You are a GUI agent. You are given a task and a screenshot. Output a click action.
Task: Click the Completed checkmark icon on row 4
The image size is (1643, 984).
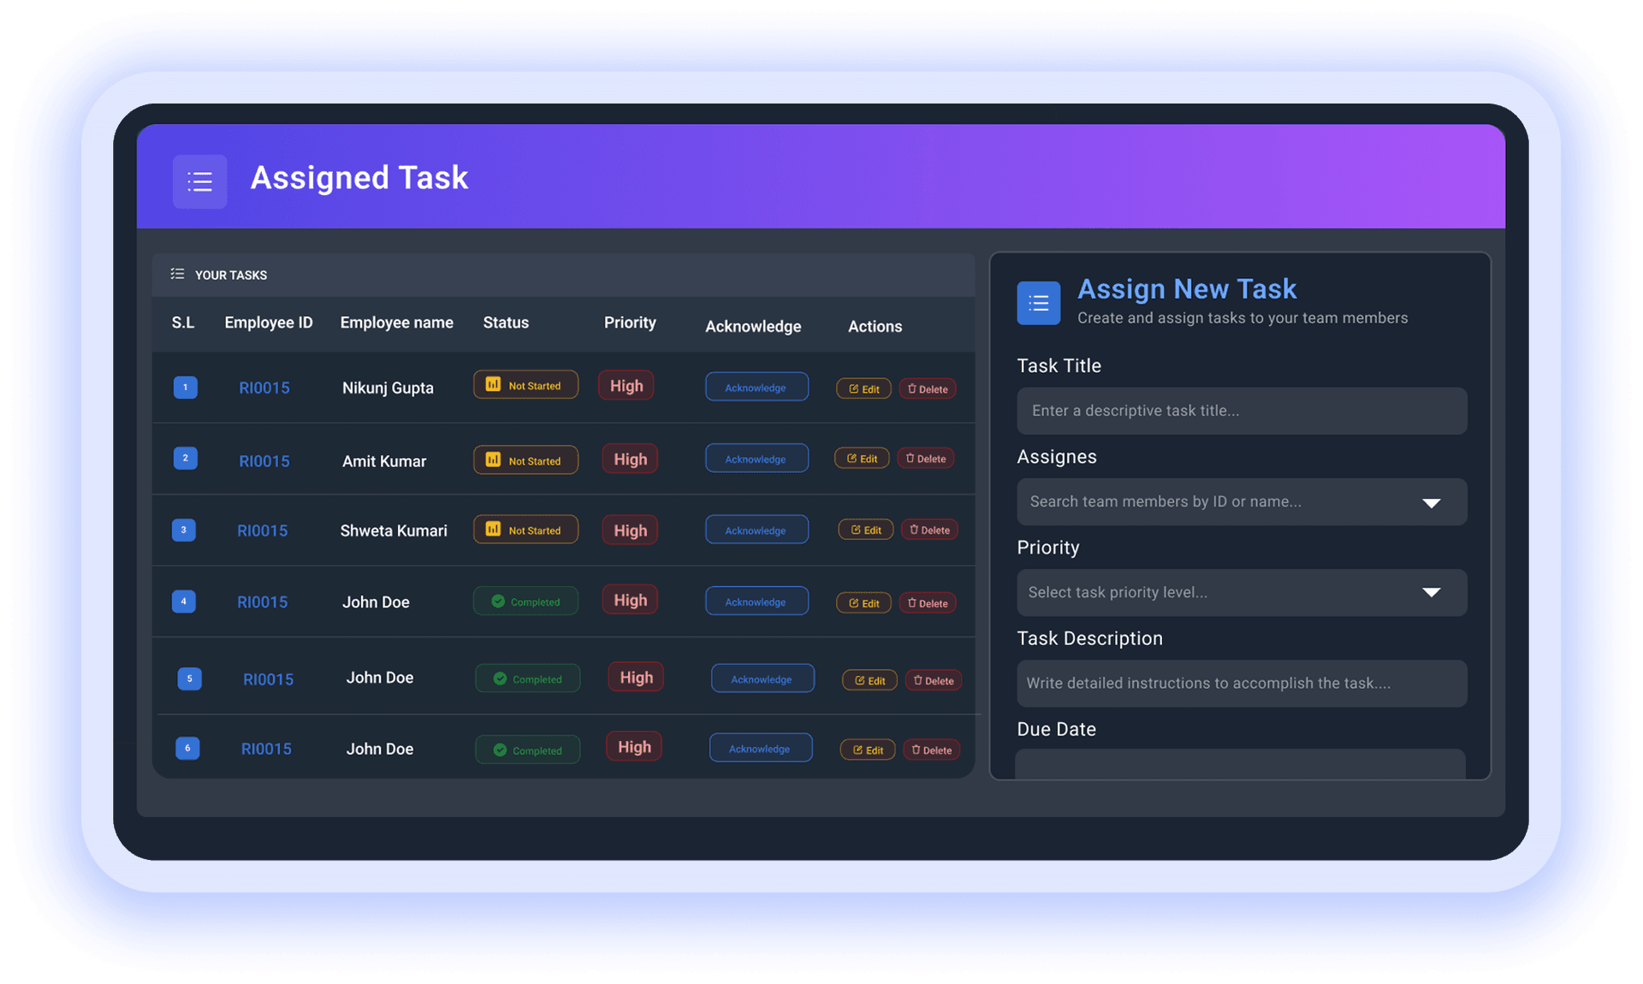498,601
